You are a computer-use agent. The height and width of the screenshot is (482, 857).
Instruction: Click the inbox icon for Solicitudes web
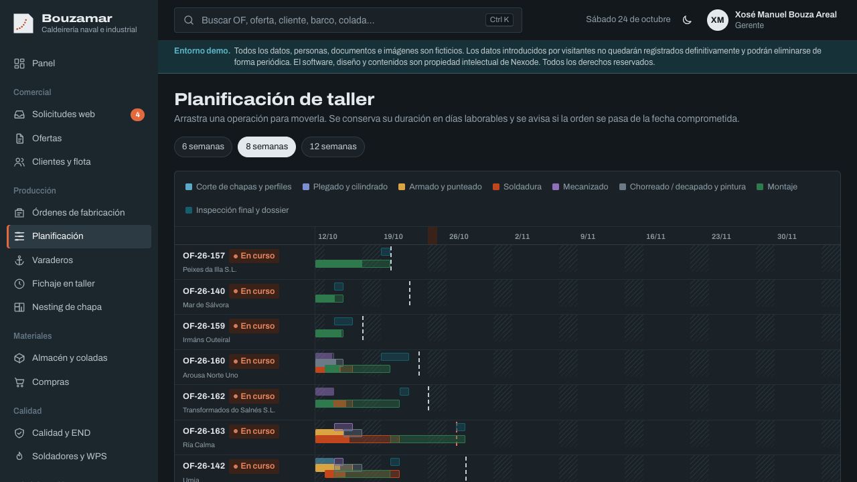pyautogui.click(x=19, y=114)
